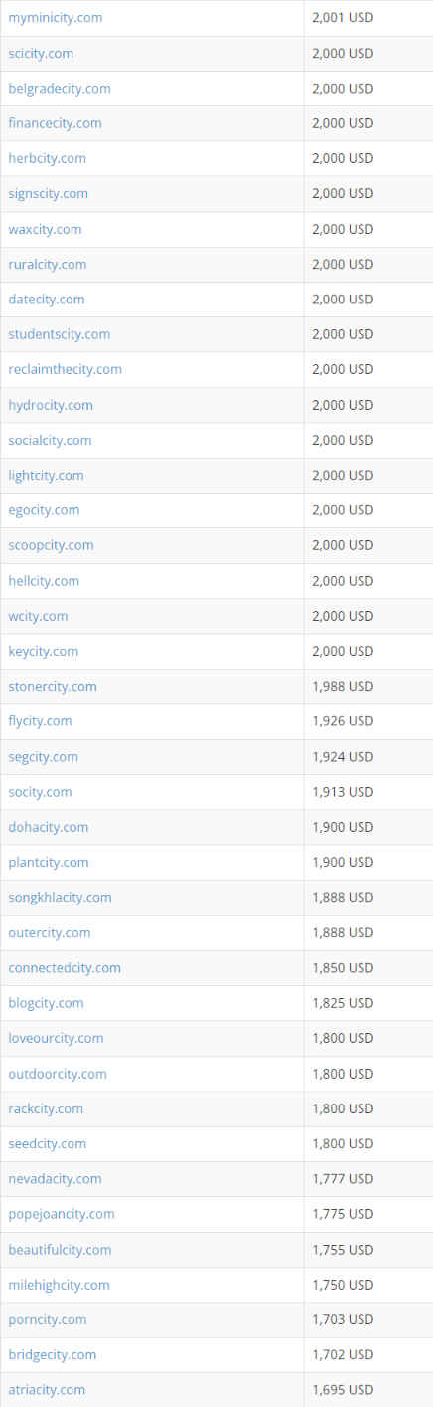Screen dimensions: 433x1407
Task: Visit the dohacity.com link
Action: tap(49, 827)
